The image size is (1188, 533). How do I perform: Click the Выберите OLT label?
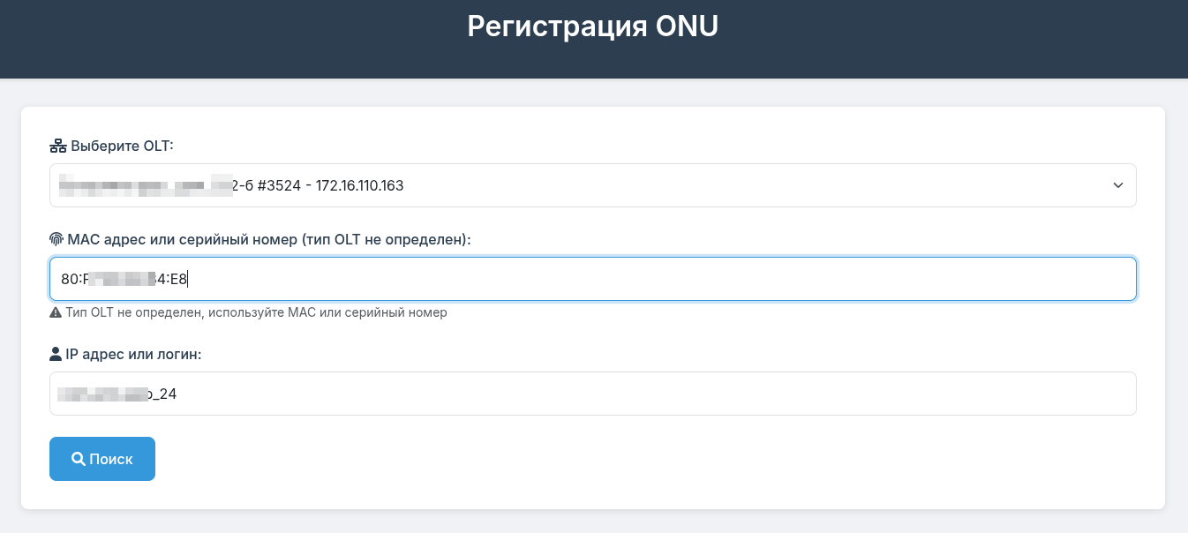pos(122,146)
